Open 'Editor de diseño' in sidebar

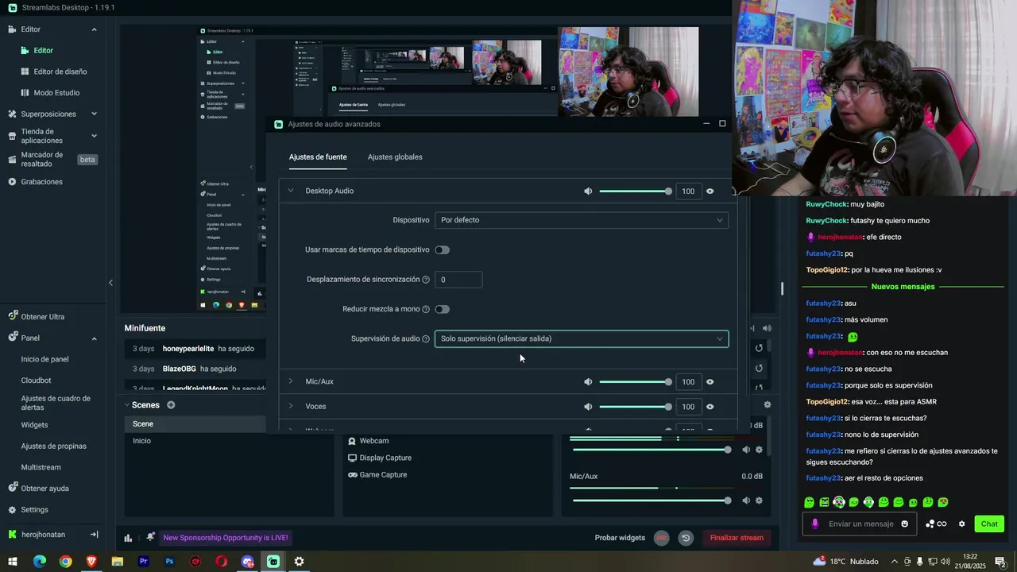60,71
